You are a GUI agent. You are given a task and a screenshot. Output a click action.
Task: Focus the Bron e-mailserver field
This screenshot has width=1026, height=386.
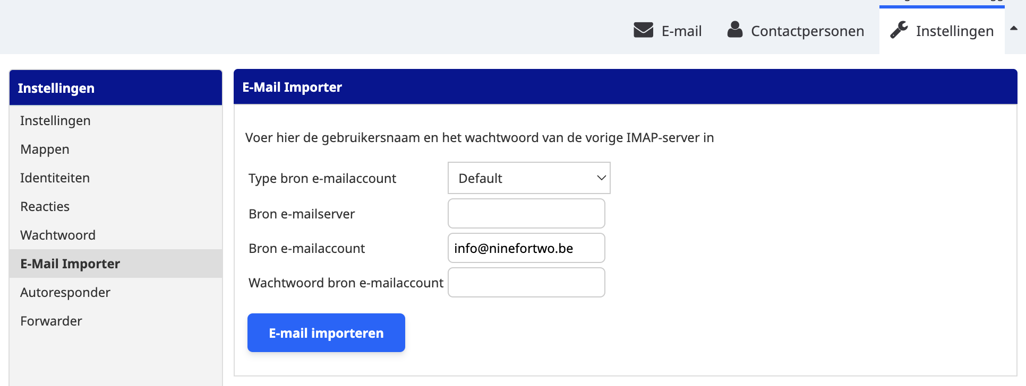[526, 214]
